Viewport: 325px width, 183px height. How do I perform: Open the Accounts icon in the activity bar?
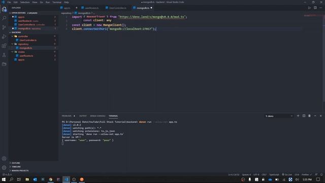click(x=4, y=159)
